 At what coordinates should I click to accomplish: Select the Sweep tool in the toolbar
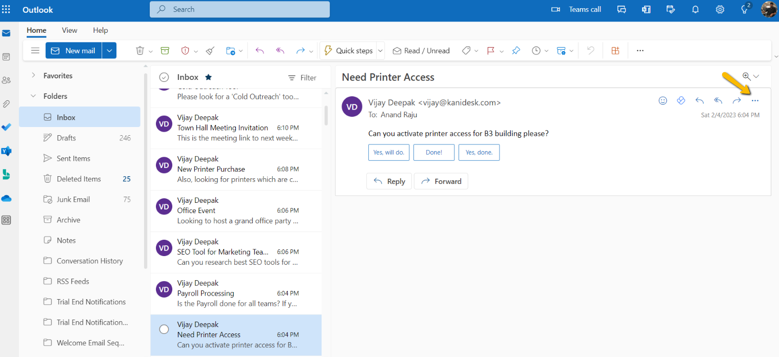209,50
